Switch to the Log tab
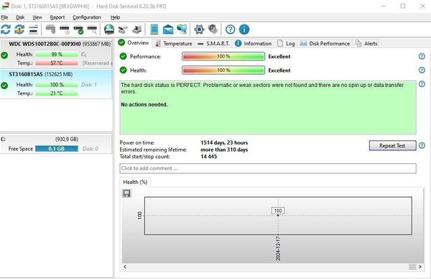Screen dimensions: 431x279 click(x=286, y=43)
